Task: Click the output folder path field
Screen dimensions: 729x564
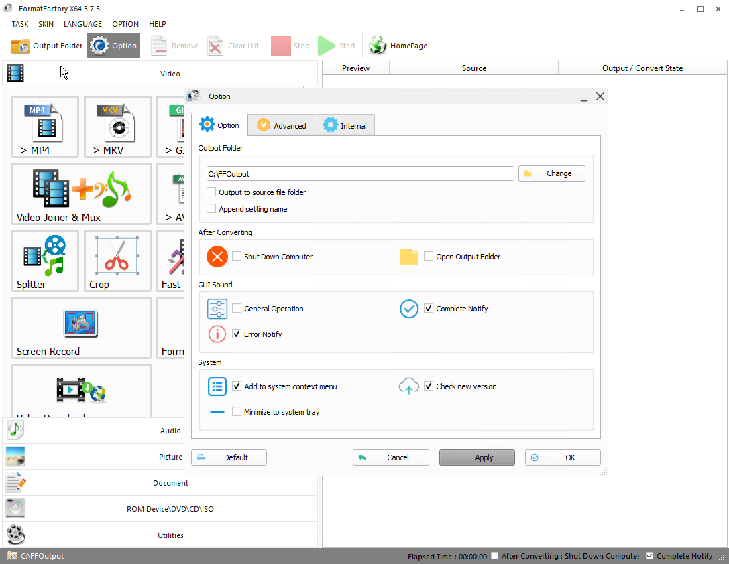Action: pos(360,173)
